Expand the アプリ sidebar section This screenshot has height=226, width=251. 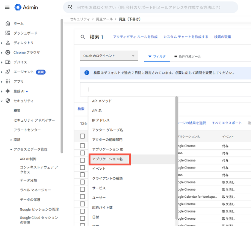pos(2,82)
